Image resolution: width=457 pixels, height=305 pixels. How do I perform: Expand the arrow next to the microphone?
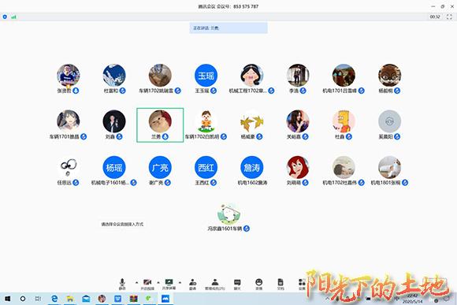(136, 282)
